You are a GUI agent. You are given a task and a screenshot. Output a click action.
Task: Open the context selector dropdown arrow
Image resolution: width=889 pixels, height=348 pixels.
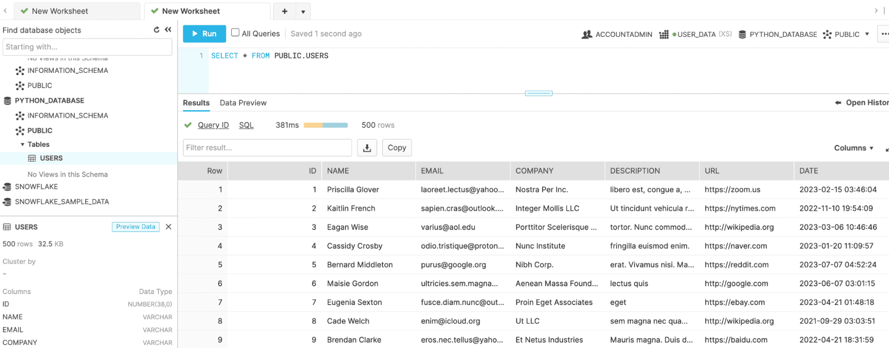click(867, 34)
